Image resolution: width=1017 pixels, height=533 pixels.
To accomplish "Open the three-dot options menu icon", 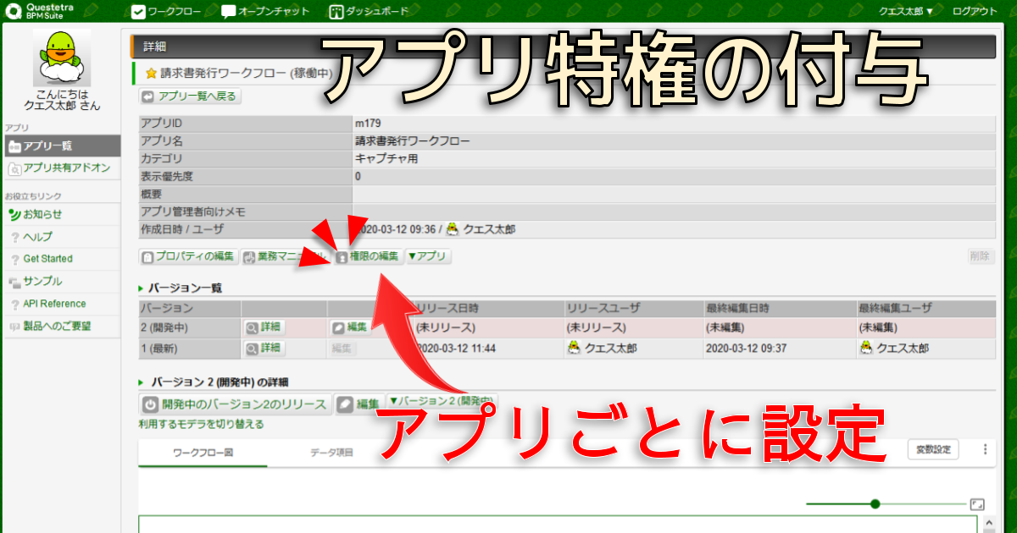I will tap(985, 449).
